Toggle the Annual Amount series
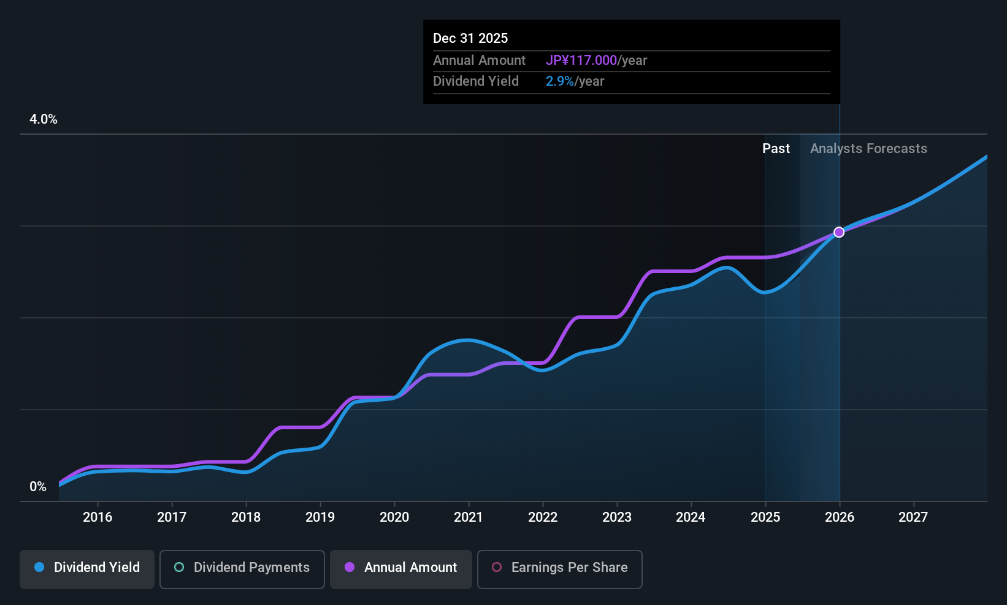Screen dimensions: 1007x605 point(401,569)
